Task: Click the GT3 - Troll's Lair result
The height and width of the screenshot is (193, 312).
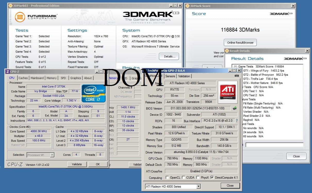Action: pyautogui.click(x=260, y=79)
